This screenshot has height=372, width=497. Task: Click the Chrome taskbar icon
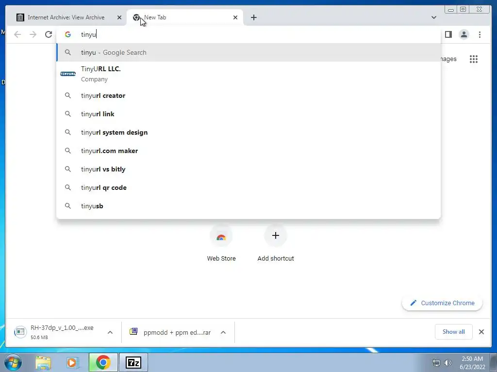[103, 362]
